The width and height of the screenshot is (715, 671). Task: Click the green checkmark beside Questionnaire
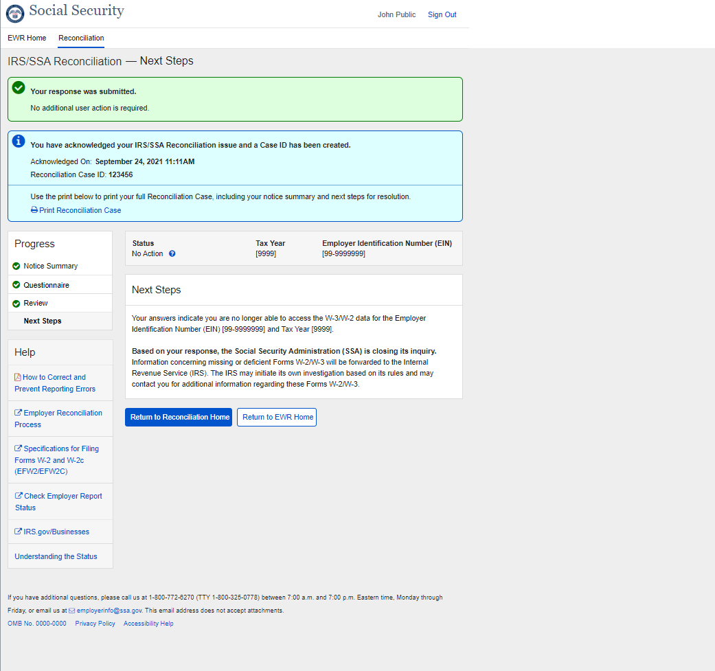click(16, 285)
